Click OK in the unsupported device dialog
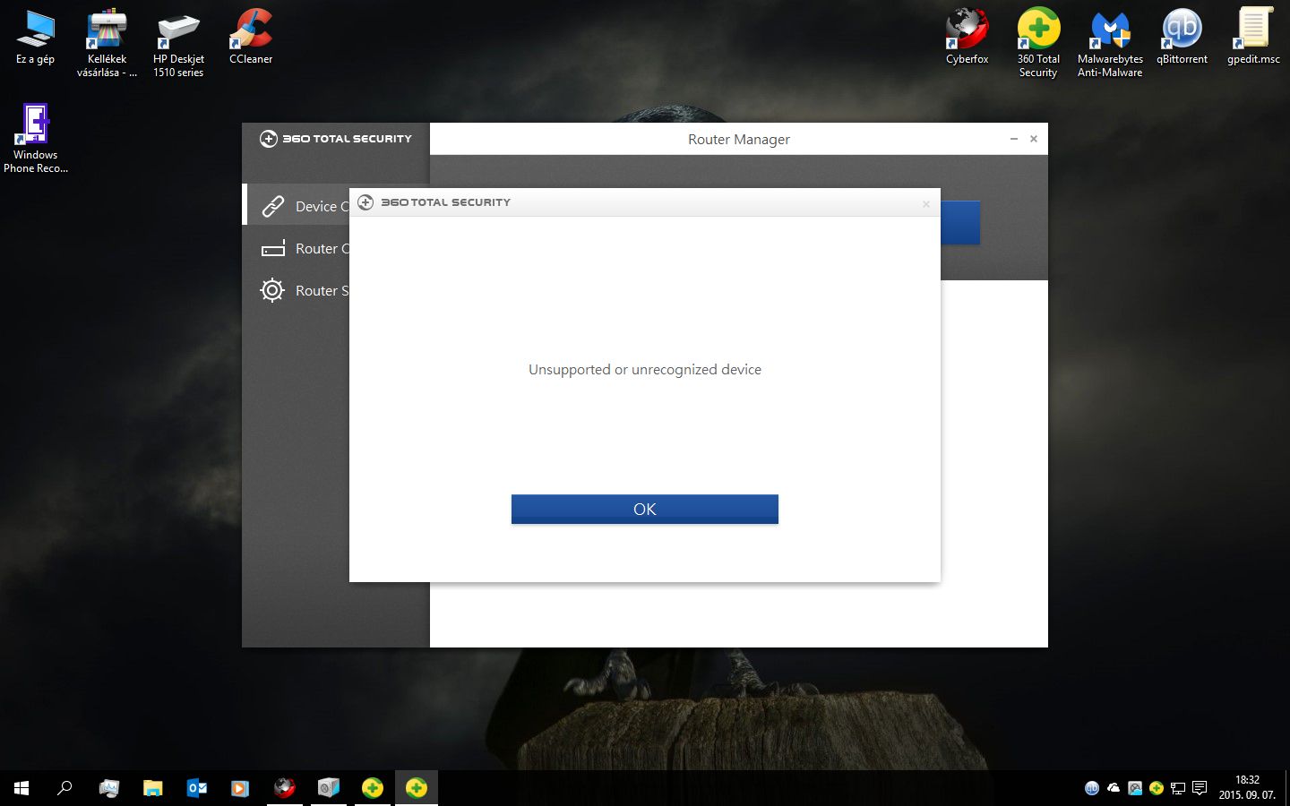The image size is (1290, 806). point(644,509)
